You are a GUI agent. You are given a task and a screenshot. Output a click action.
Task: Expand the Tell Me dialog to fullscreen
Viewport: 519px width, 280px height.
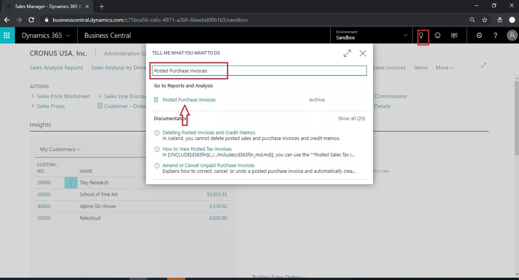coord(347,53)
